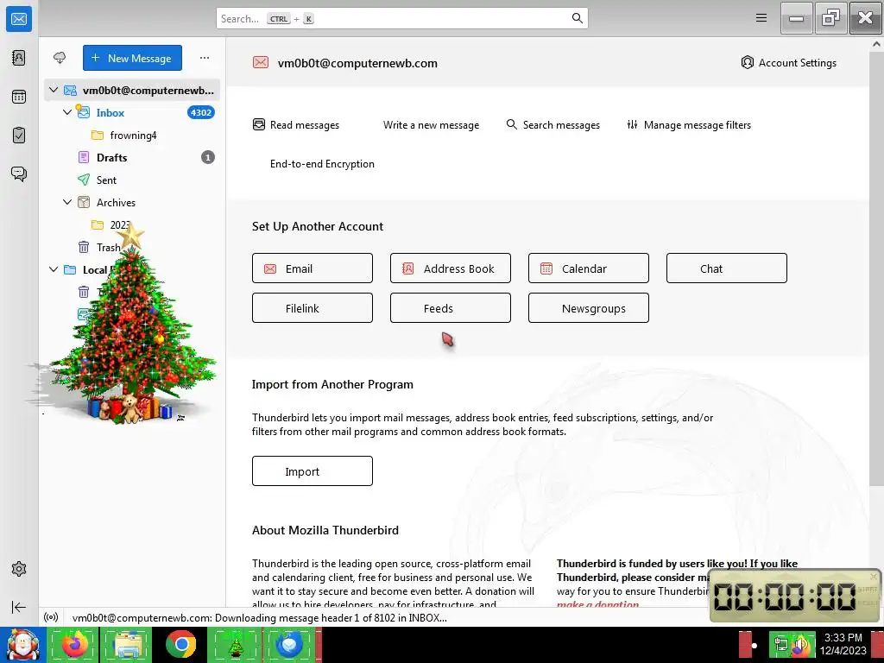884x663 pixels.
Task: Click Read messages
Action: coord(296,124)
